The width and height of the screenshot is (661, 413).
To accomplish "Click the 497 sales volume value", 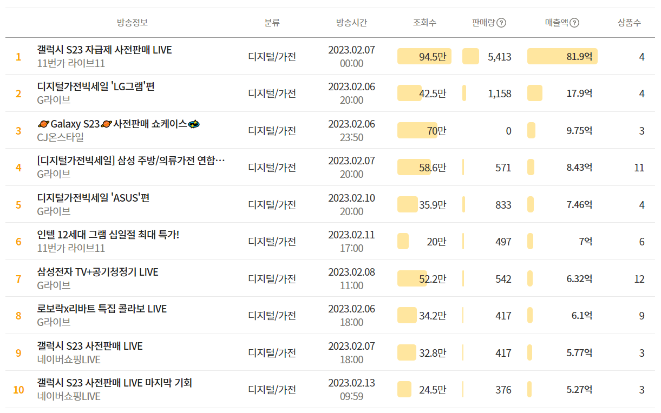I will click(x=503, y=242).
